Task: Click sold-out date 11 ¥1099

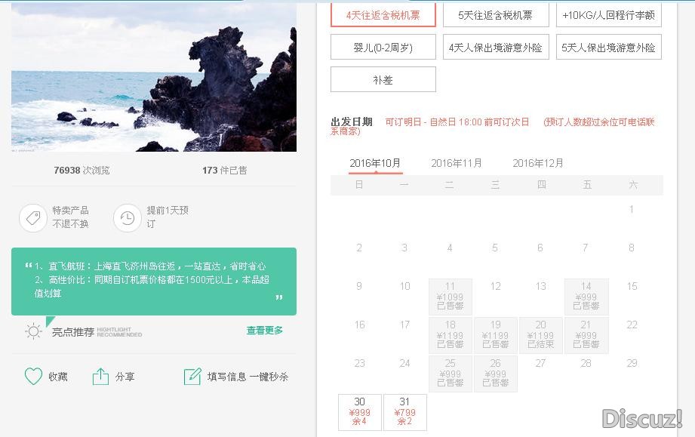Action: (450, 296)
